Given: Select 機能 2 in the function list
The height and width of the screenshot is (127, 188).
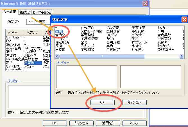Looking at the screenshot, I should click(x=137, y=46).
